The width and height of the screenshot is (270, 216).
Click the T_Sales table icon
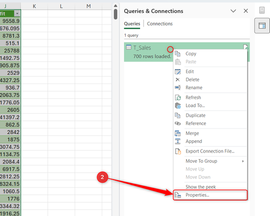(x=129, y=47)
